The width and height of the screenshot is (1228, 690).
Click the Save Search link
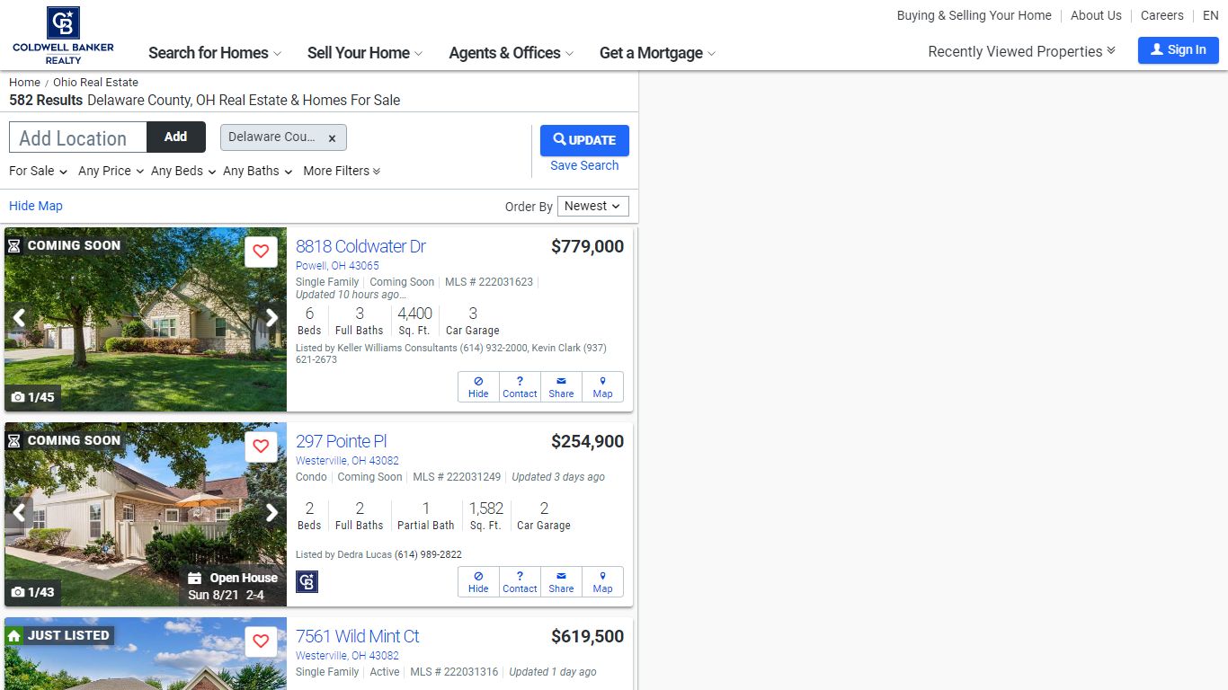(x=584, y=165)
